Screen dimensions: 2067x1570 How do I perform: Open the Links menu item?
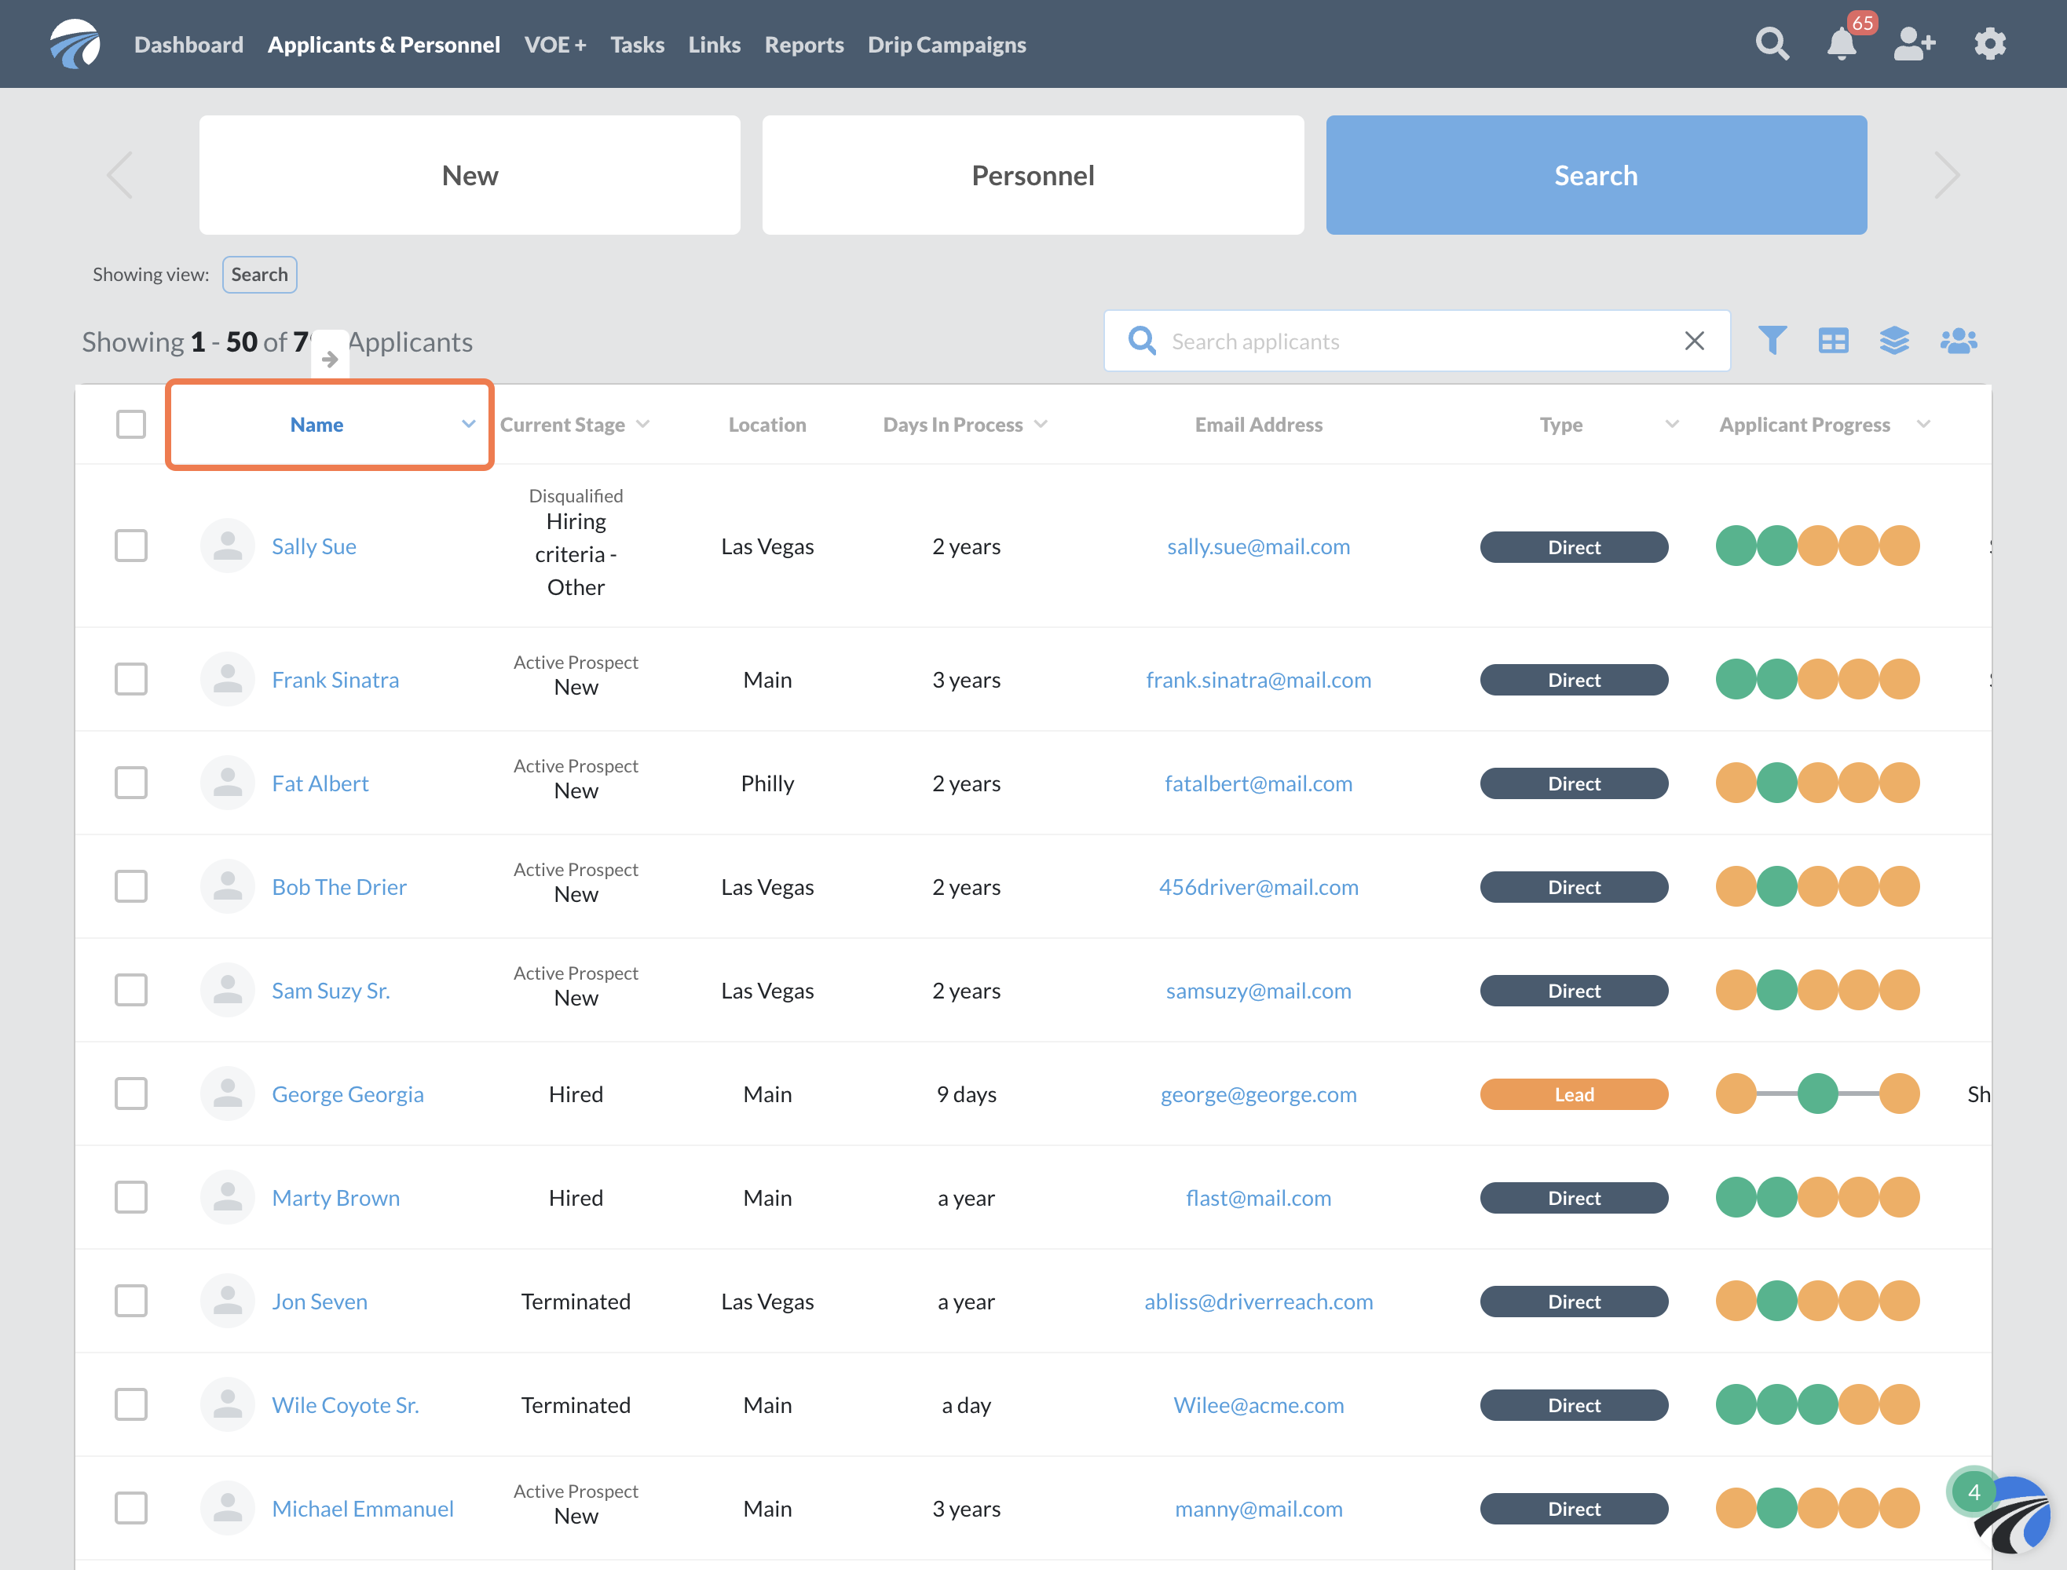714,45
